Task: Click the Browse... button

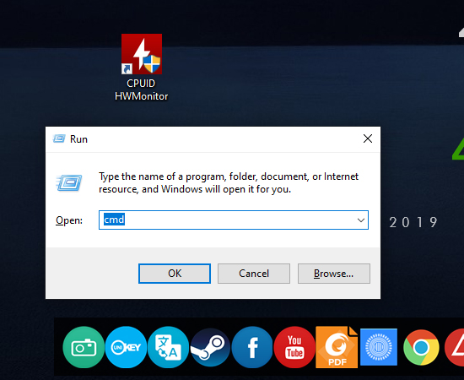Action: [x=334, y=274]
